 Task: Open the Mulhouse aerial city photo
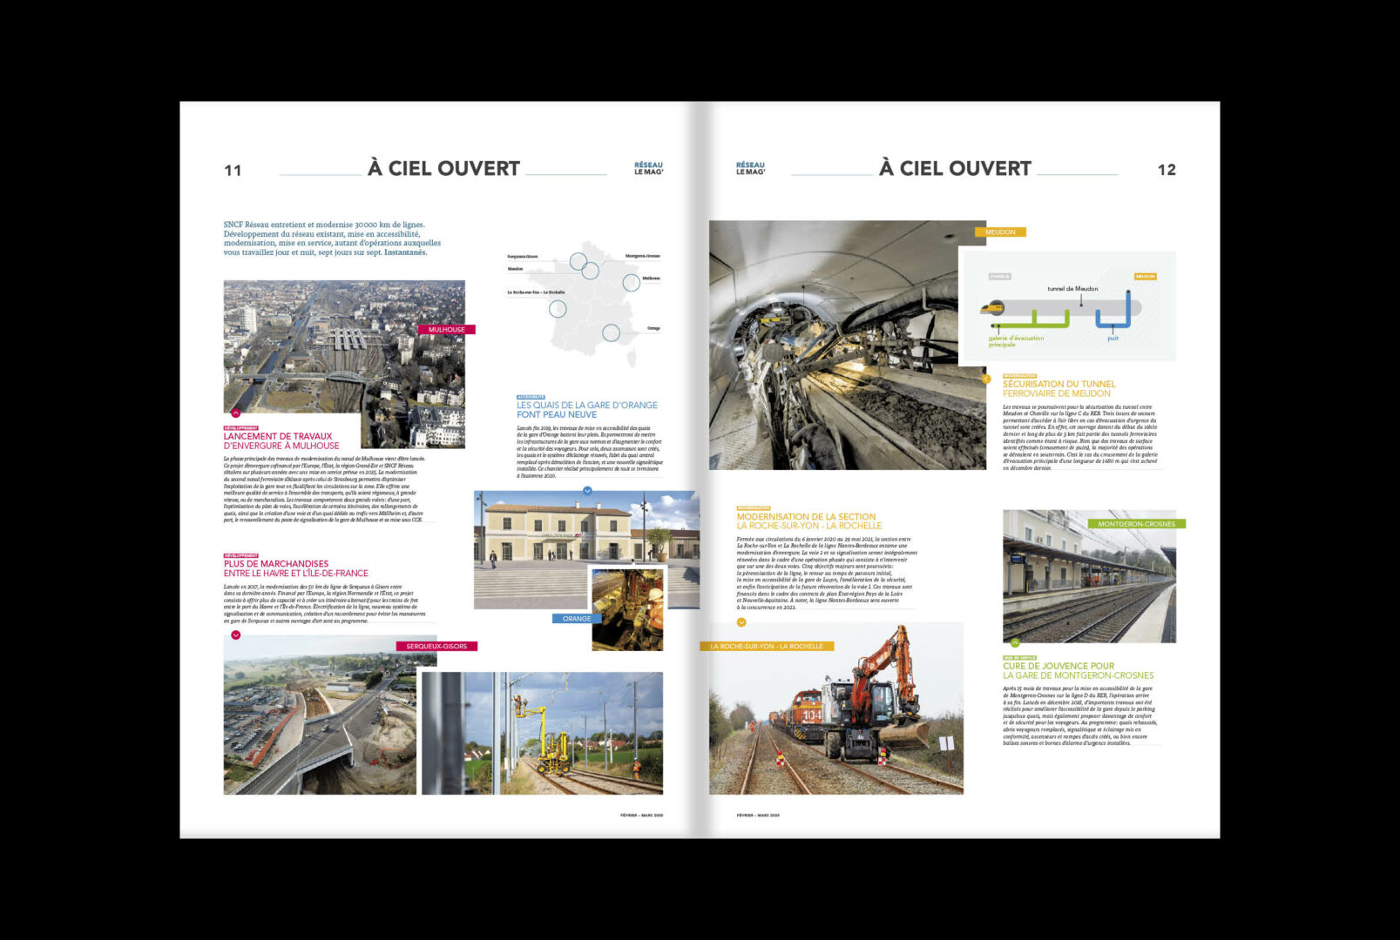point(344,348)
